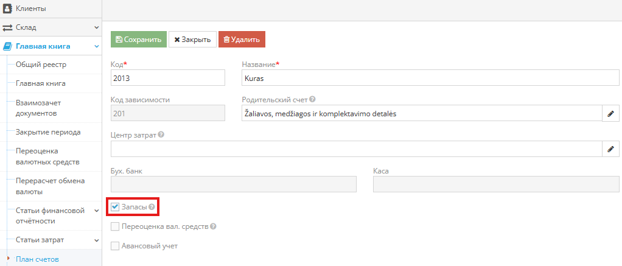Click the pencil icon next to Центр затрат
The image size is (622, 266).
[x=610, y=149]
